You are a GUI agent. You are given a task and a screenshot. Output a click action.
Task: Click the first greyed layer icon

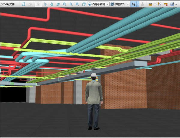30,4
